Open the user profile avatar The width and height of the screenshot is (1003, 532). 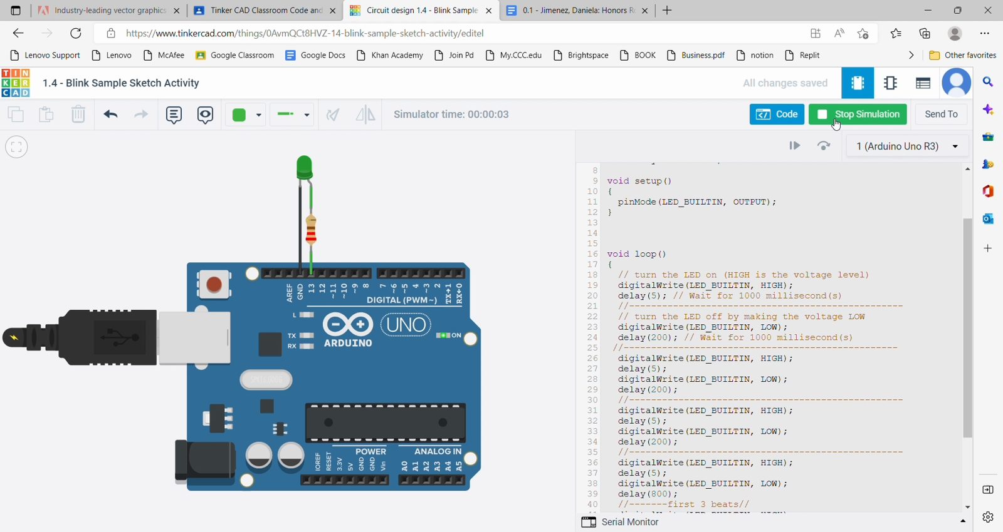point(957,83)
